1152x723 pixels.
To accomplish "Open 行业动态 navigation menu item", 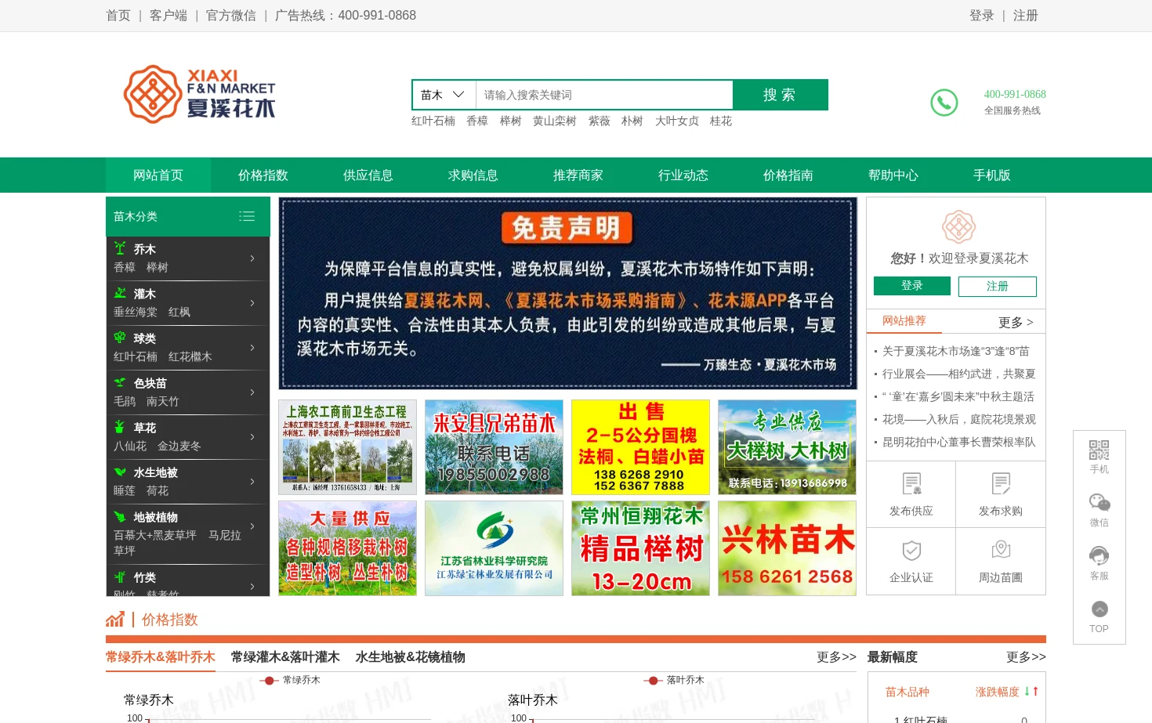I will tap(683, 175).
